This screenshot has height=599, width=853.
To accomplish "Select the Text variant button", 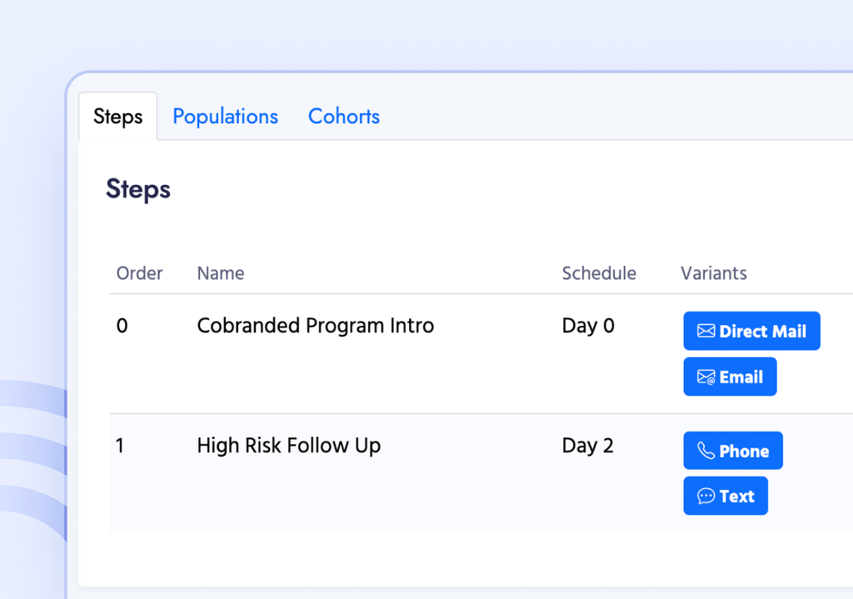I will tap(726, 496).
